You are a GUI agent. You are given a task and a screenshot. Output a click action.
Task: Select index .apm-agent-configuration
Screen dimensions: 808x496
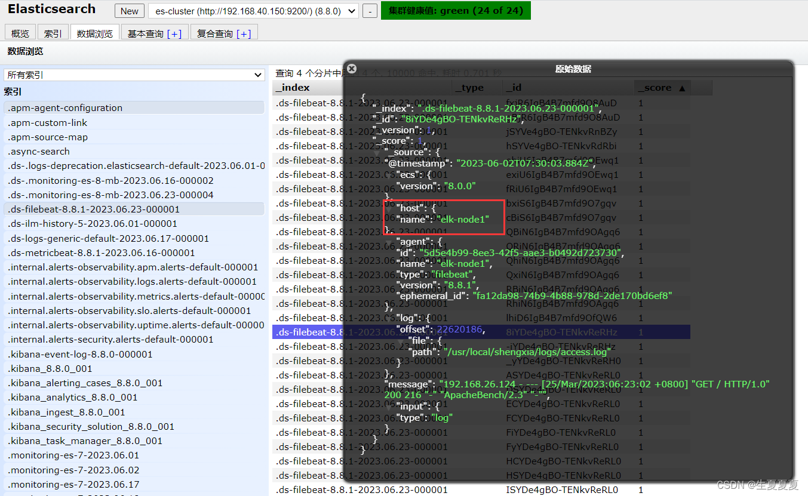[x=134, y=108]
